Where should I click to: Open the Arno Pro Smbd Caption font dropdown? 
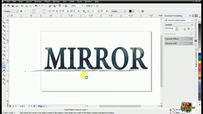pyautogui.click(x=179, y=20)
